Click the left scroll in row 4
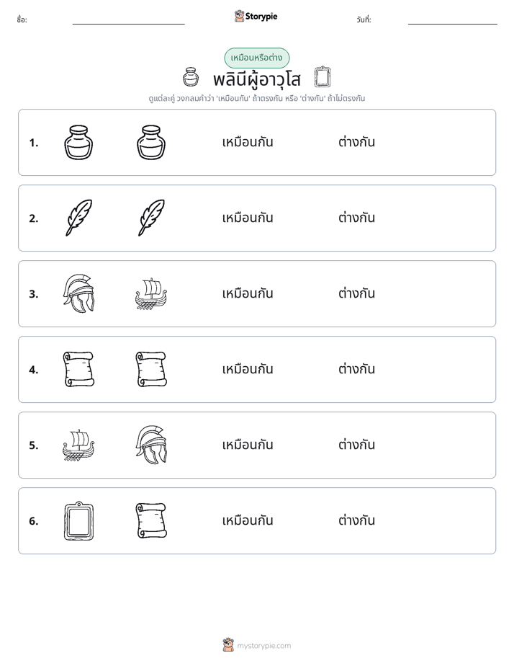This screenshot has height=666, width=514. 78,369
